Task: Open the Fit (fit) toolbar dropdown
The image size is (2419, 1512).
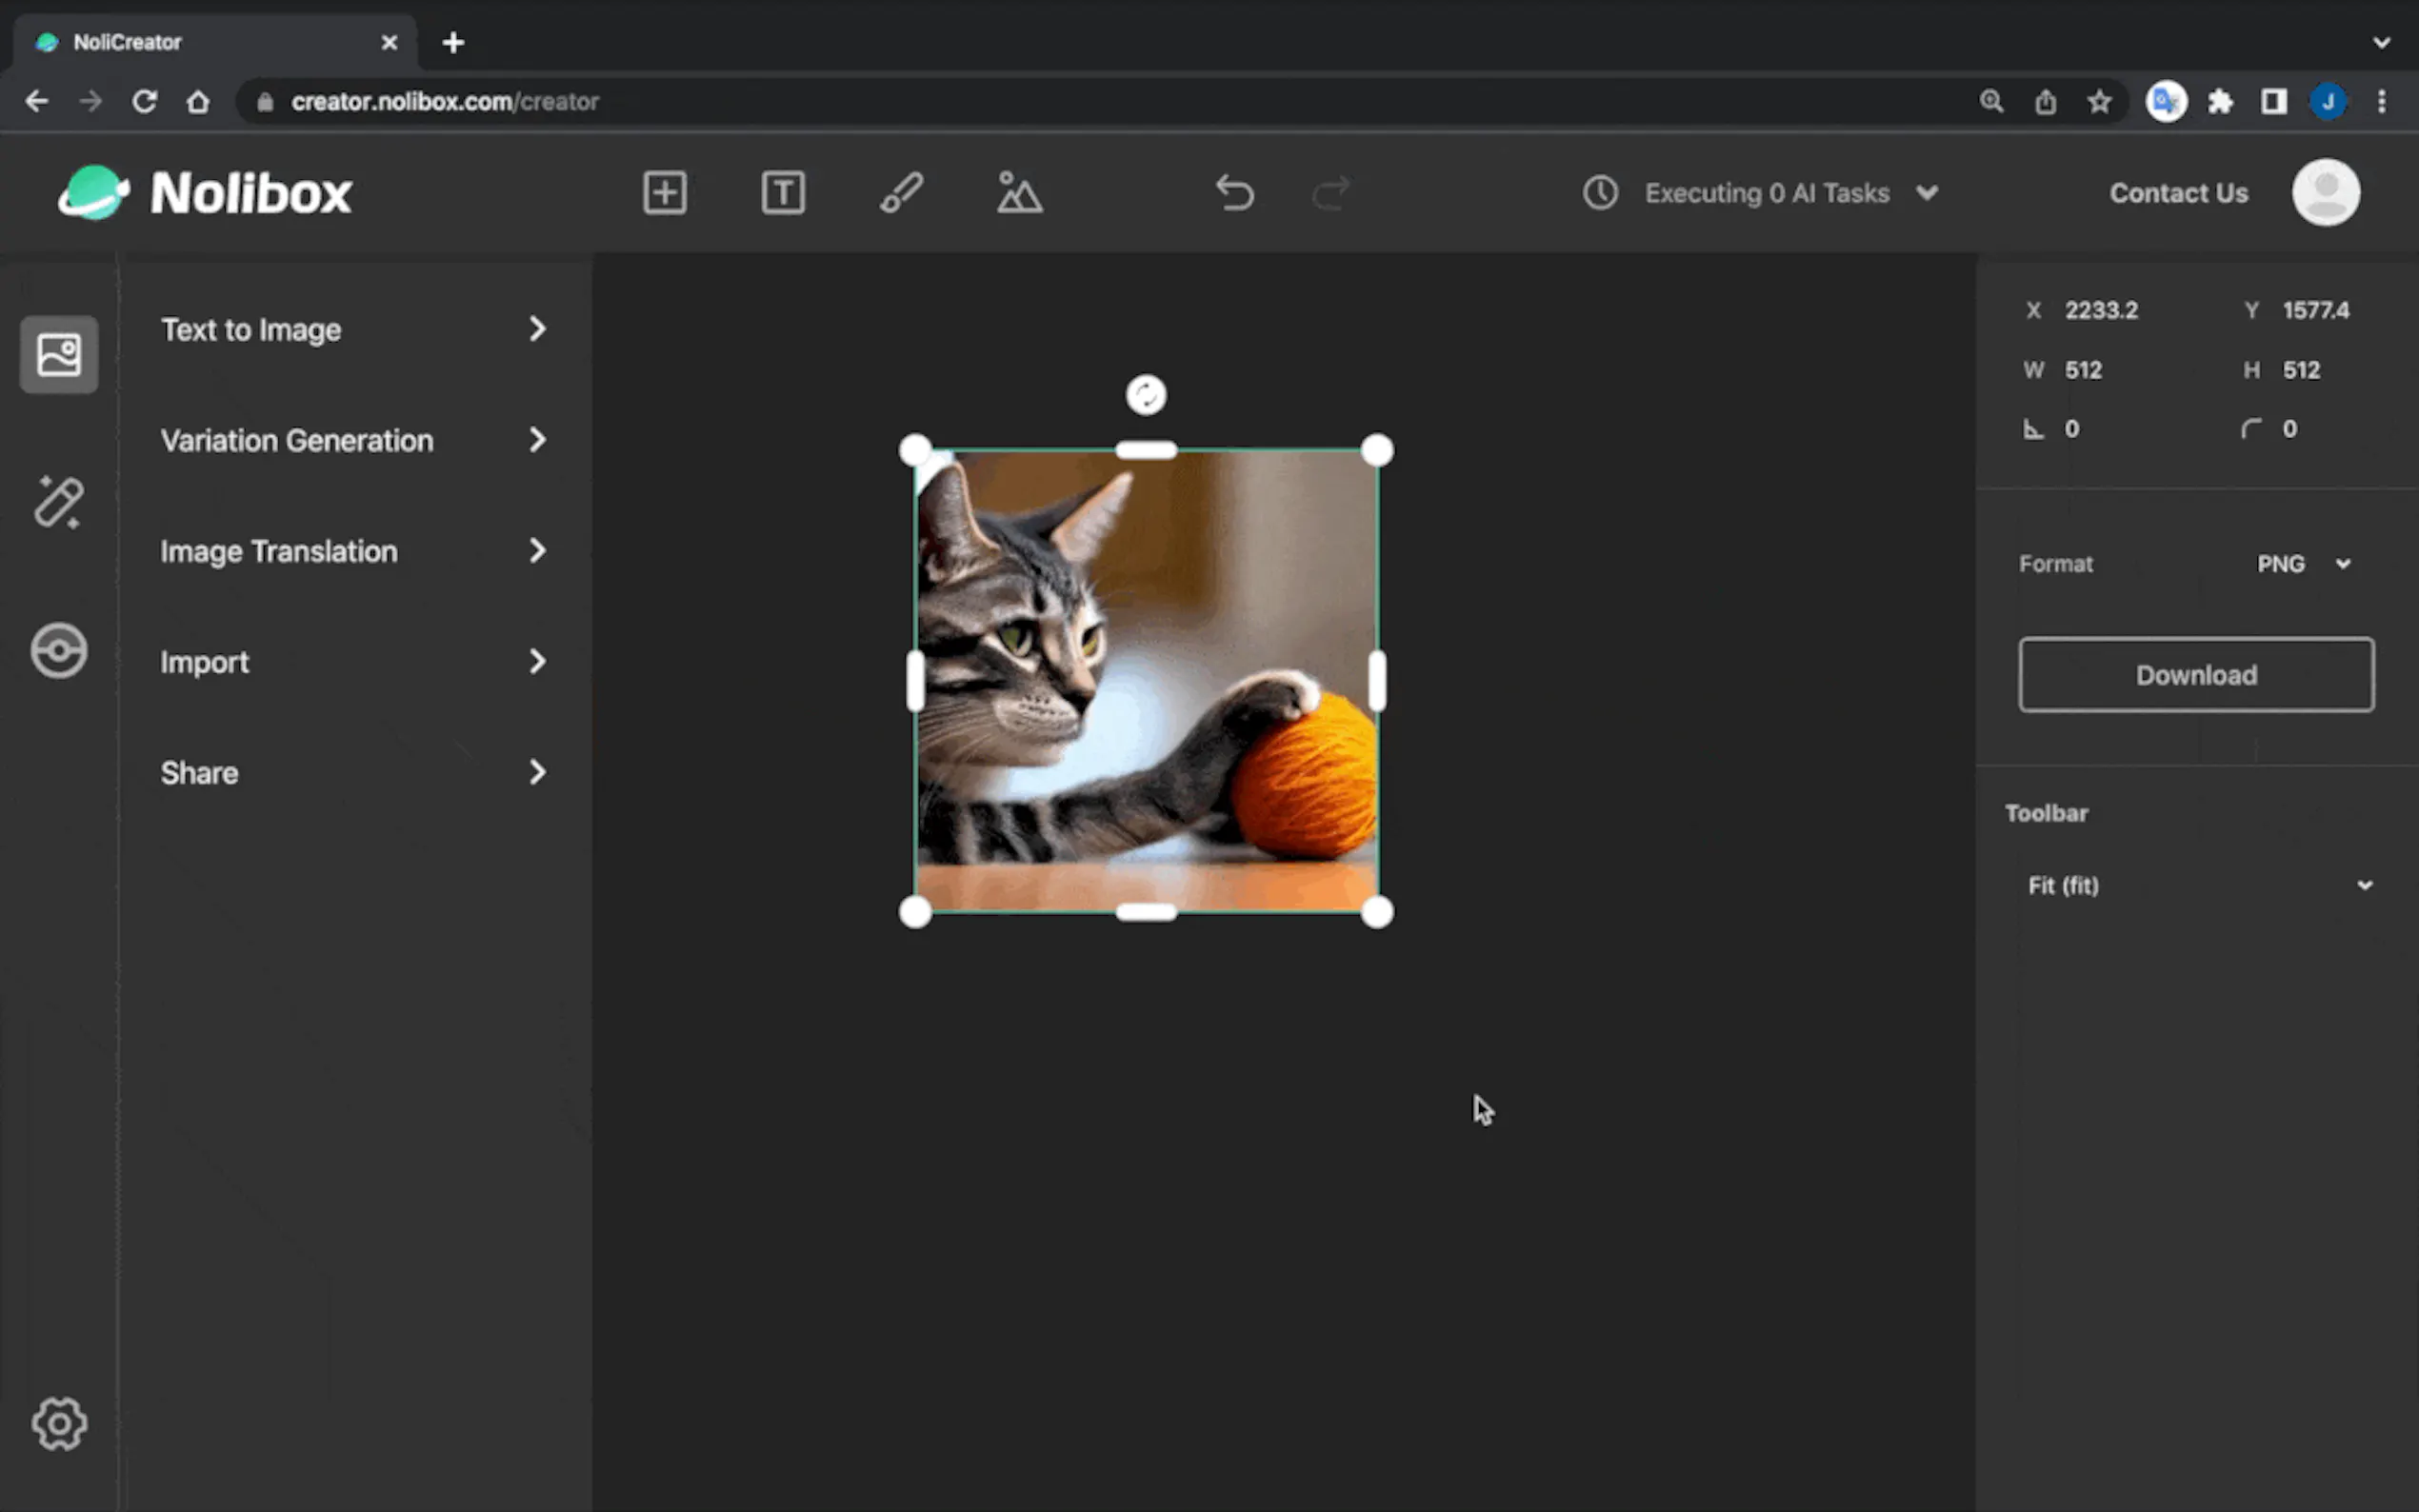Action: pos(2198,886)
